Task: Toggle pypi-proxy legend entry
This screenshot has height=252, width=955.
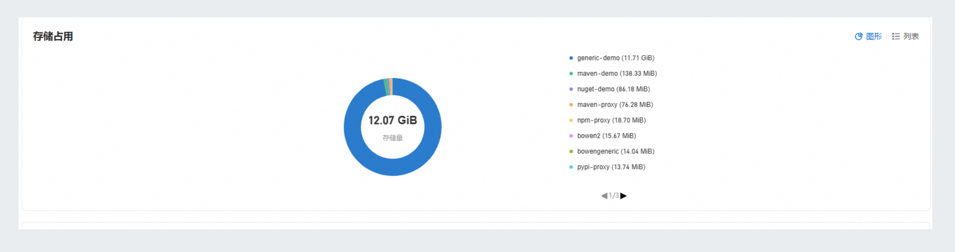Action: pyautogui.click(x=611, y=167)
